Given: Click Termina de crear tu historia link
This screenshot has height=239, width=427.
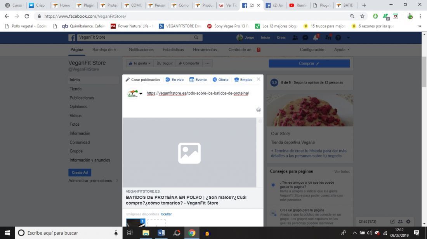Looking at the screenshot, I should 309,153.
